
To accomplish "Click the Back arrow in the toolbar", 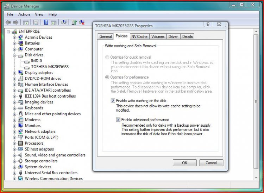I will point(8,22).
